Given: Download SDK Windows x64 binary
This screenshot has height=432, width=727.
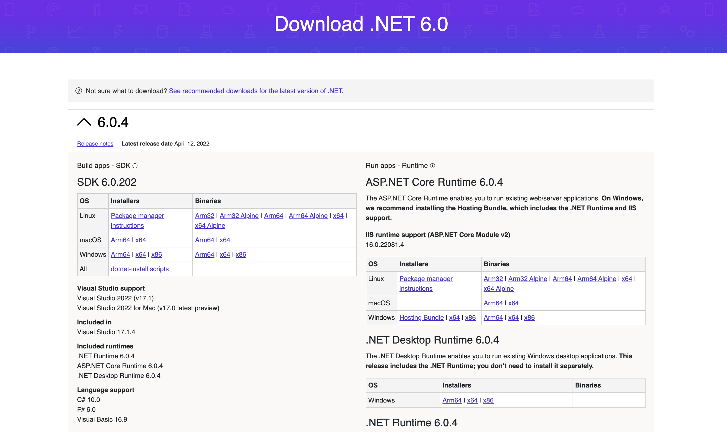Looking at the screenshot, I should pyautogui.click(x=225, y=255).
